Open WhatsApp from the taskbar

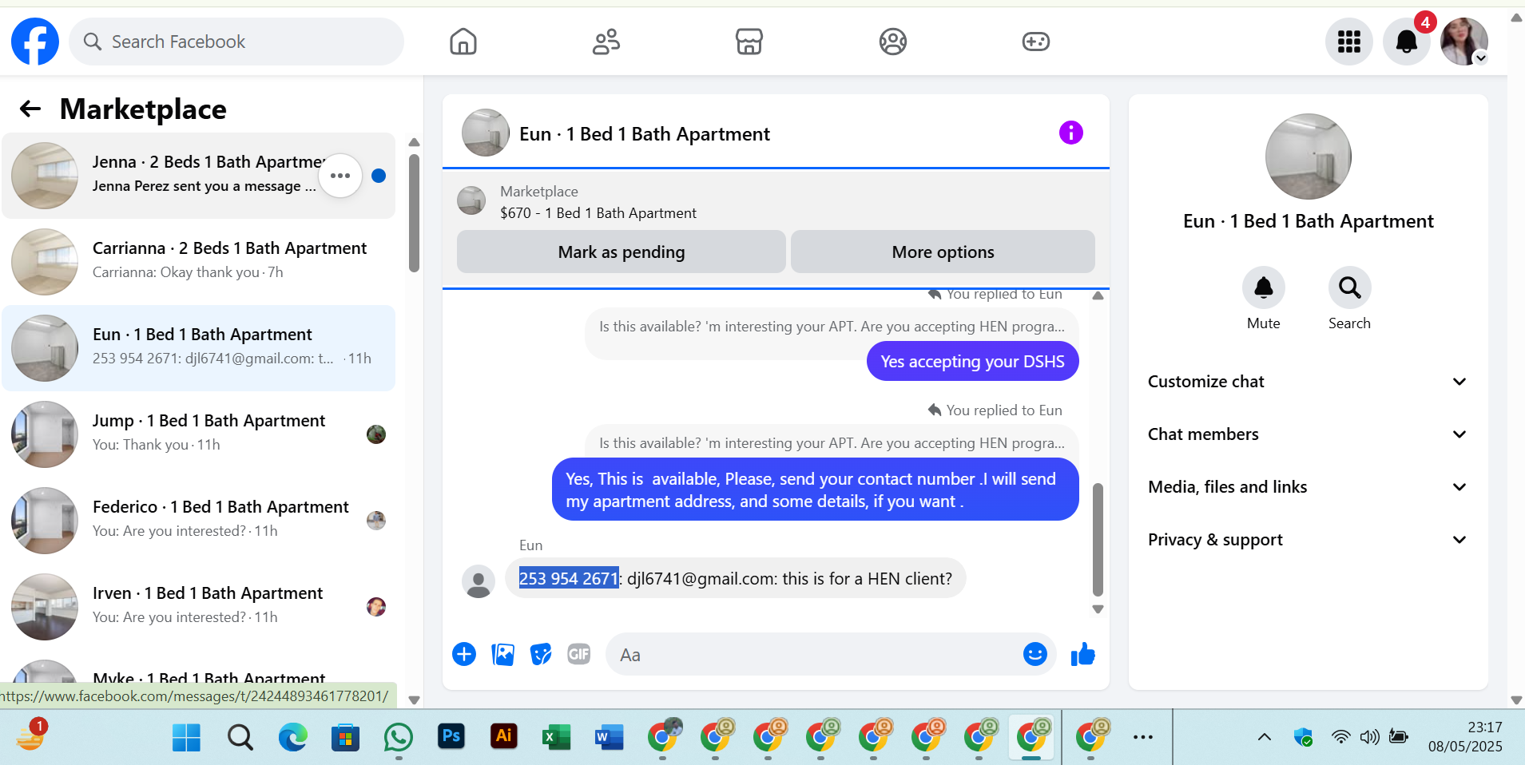coord(399,737)
